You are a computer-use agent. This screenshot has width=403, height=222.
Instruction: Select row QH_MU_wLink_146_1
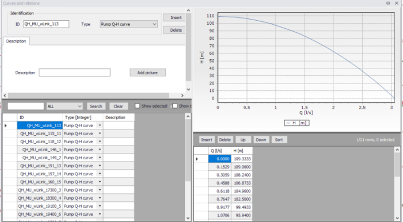(40, 150)
